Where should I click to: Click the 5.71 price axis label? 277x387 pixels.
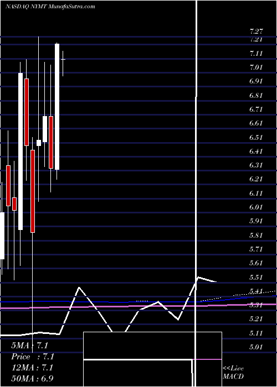pyautogui.click(x=256, y=249)
